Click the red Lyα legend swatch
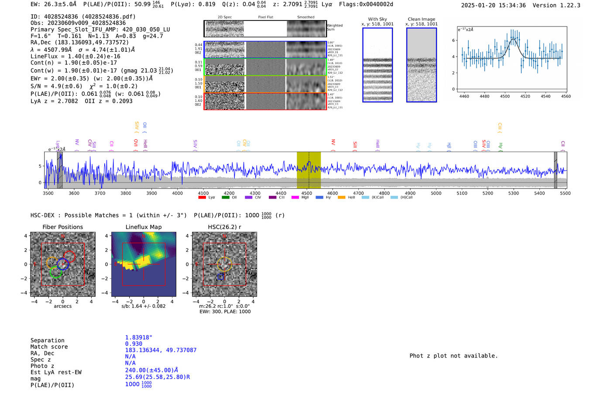This screenshot has width=611, height=415. [x=202, y=197]
